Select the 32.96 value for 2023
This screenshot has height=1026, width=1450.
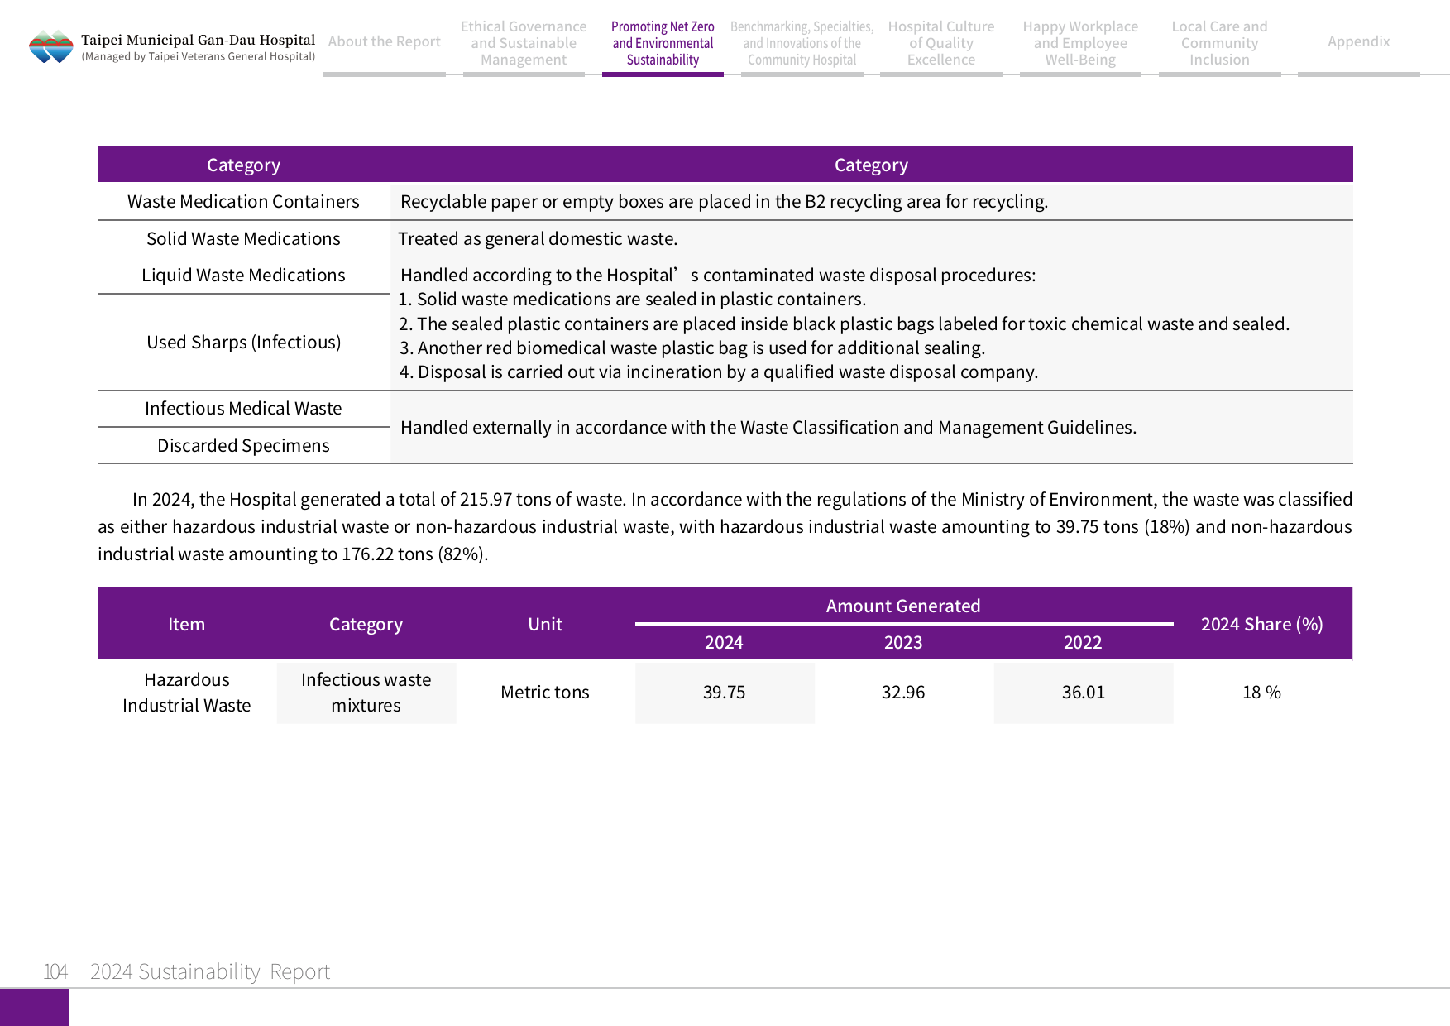tap(903, 692)
